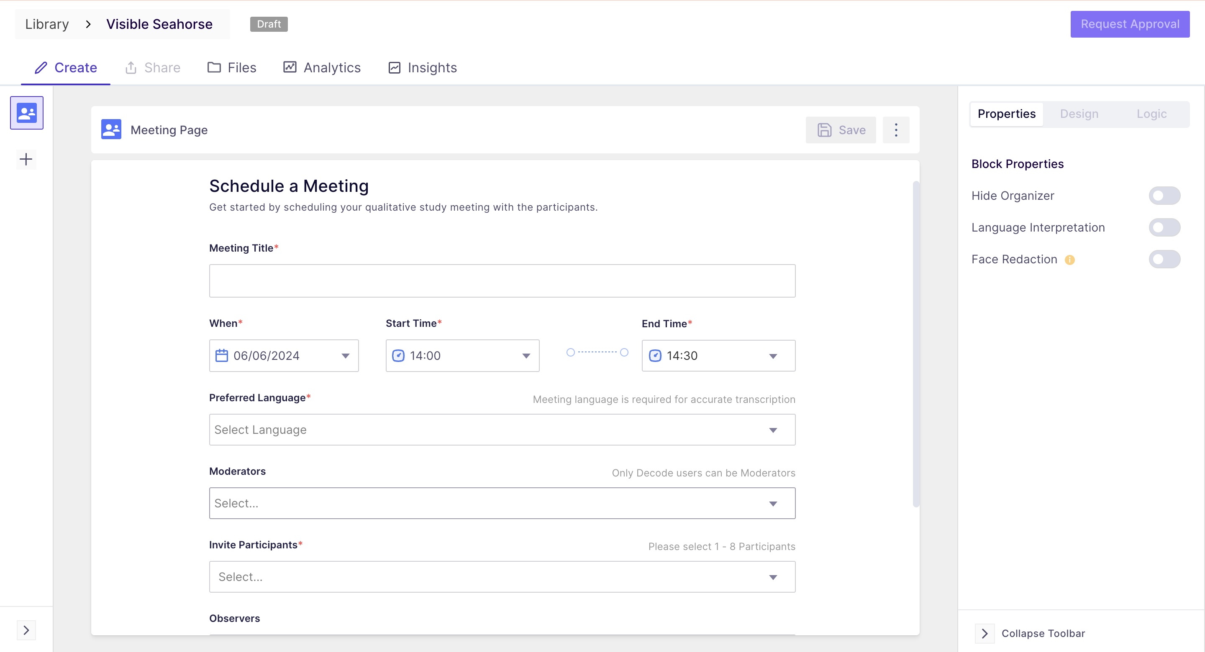Screen dimensions: 1205x652
Task: Click the form's vertical scrollbar
Action: point(916,344)
